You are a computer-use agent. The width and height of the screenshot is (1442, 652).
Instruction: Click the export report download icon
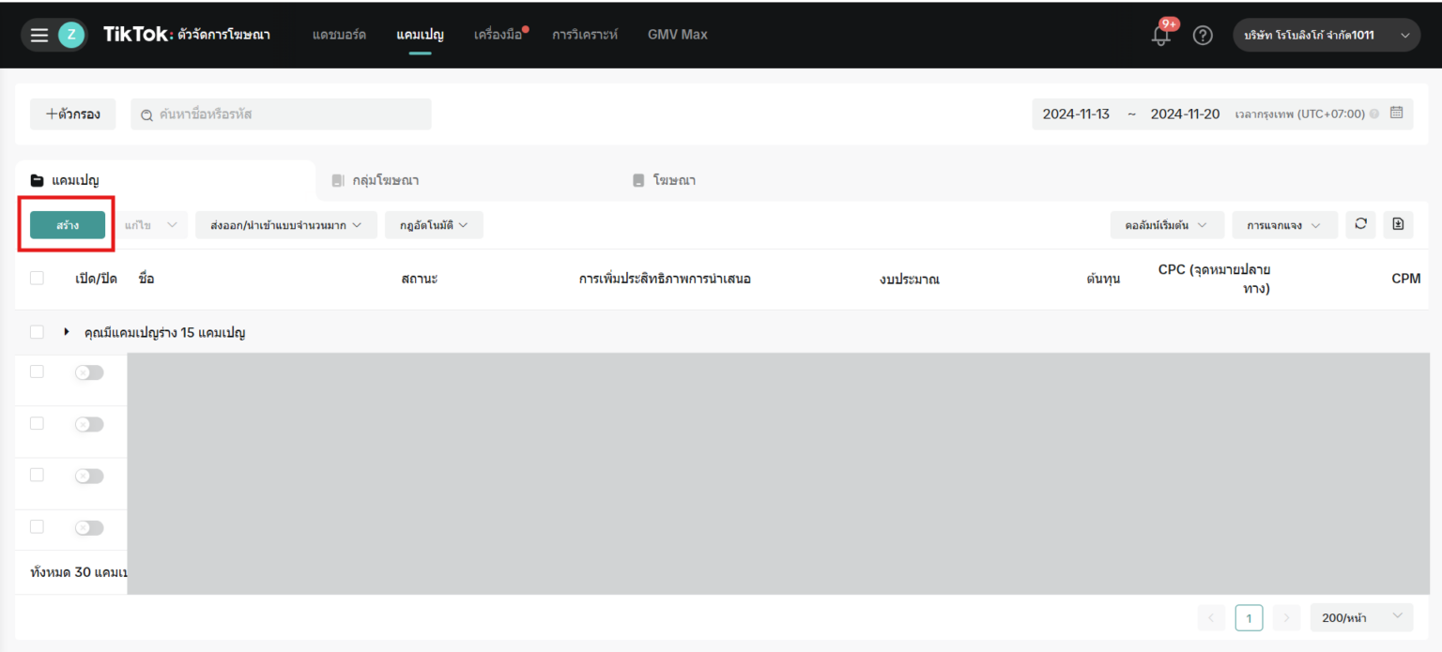pyautogui.click(x=1398, y=224)
